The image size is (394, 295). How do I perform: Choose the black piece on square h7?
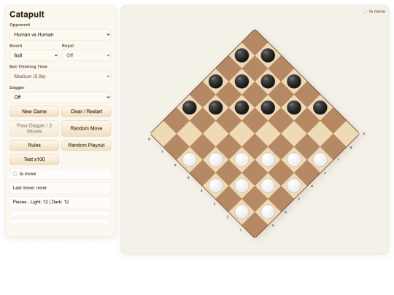coord(268,55)
